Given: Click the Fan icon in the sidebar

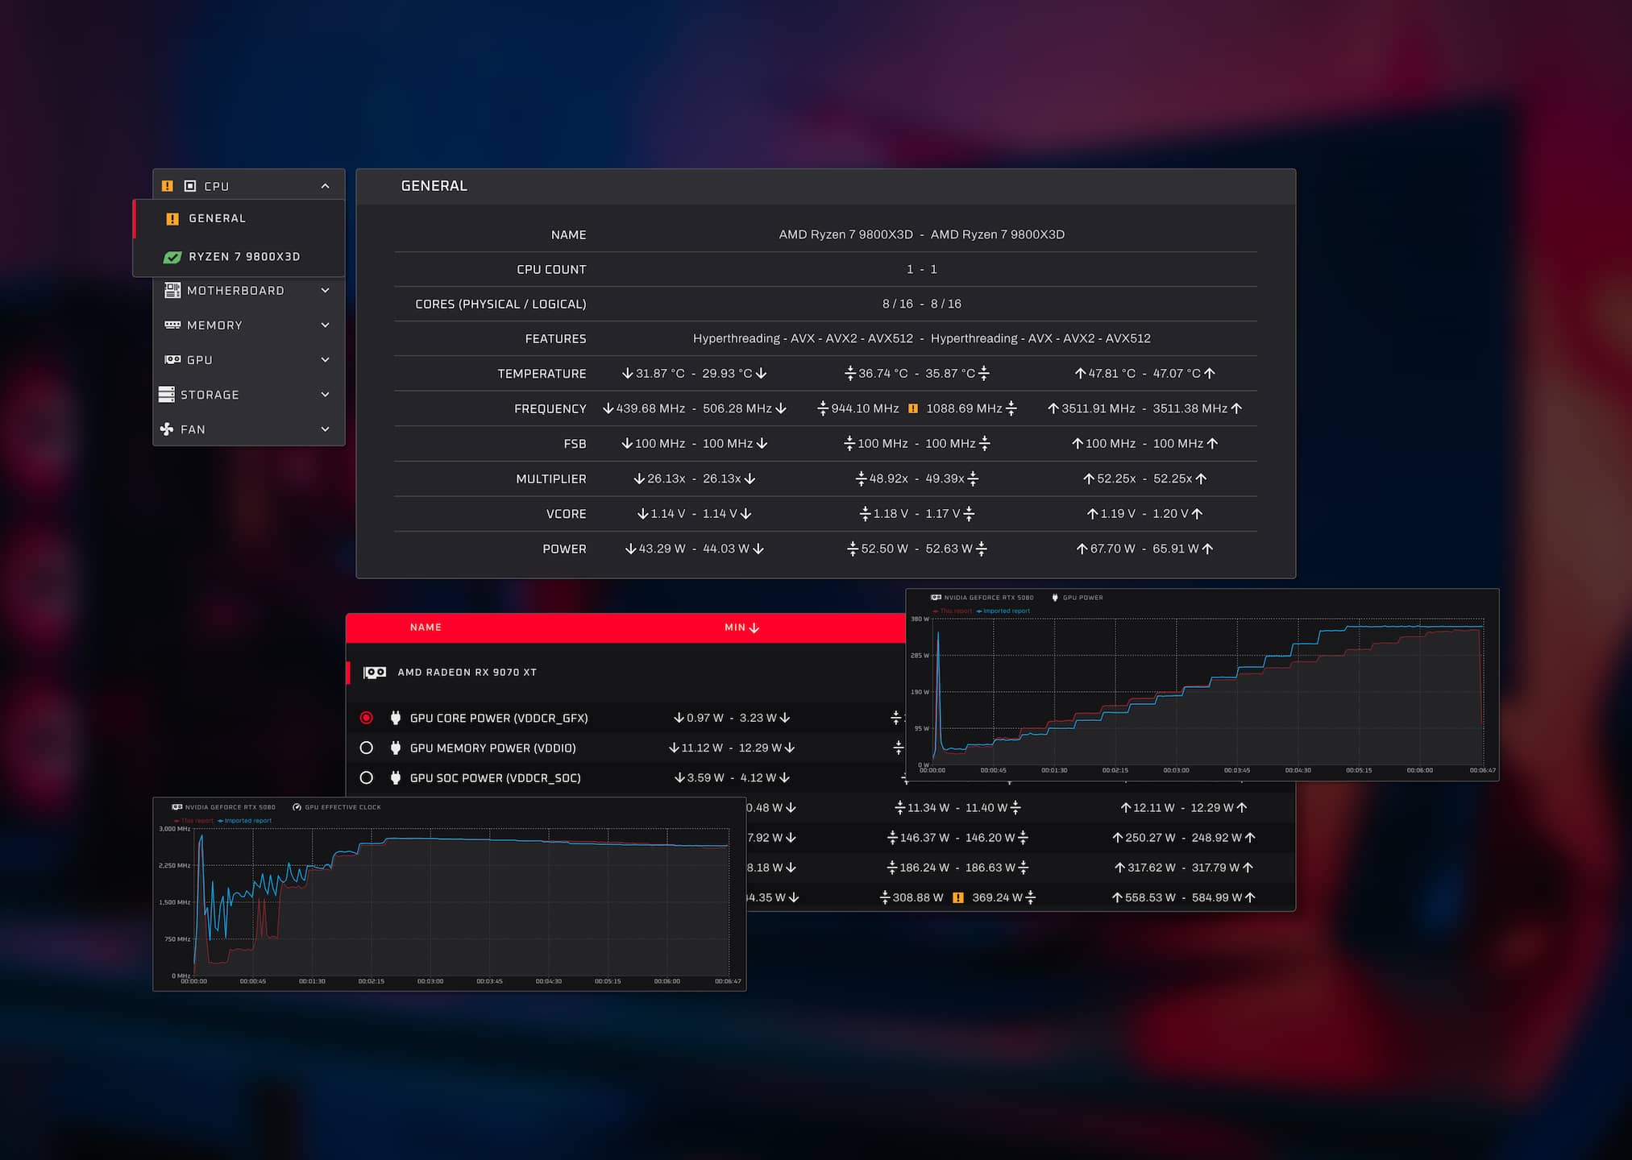Looking at the screenshot, I should point(165,429).
